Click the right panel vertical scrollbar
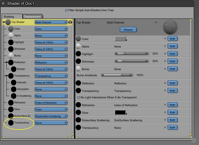This screenshot has width=199, height=145. coord(191,77)
